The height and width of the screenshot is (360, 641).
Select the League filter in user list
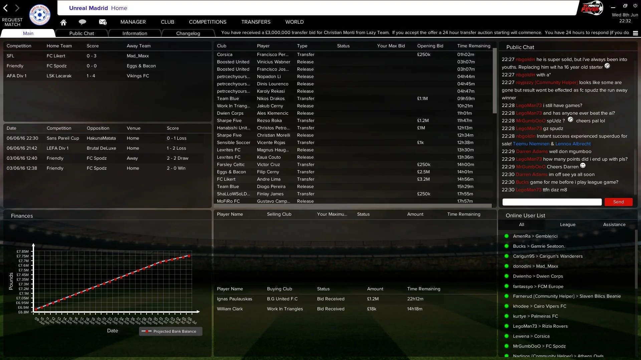tap(568, 224)
